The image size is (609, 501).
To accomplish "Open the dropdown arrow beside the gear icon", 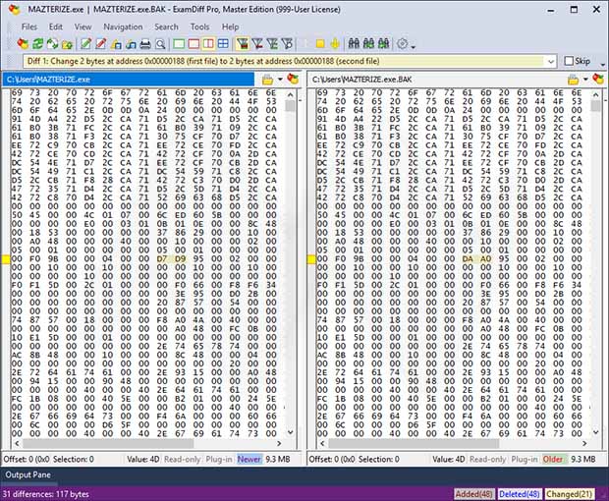I will tap(413, 46).
